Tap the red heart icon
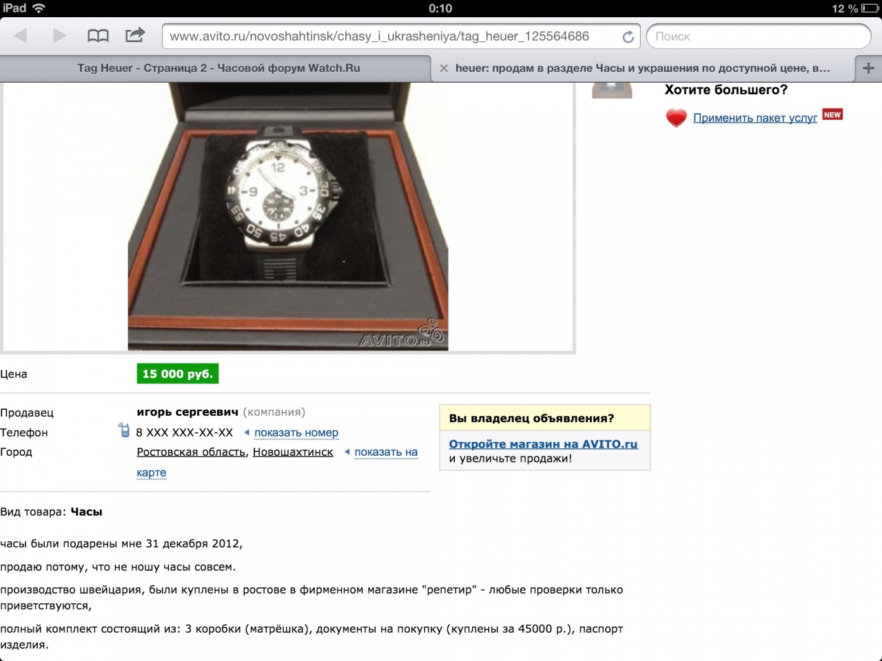This screenshot has width=882, height=661. [x=676, y=118]
